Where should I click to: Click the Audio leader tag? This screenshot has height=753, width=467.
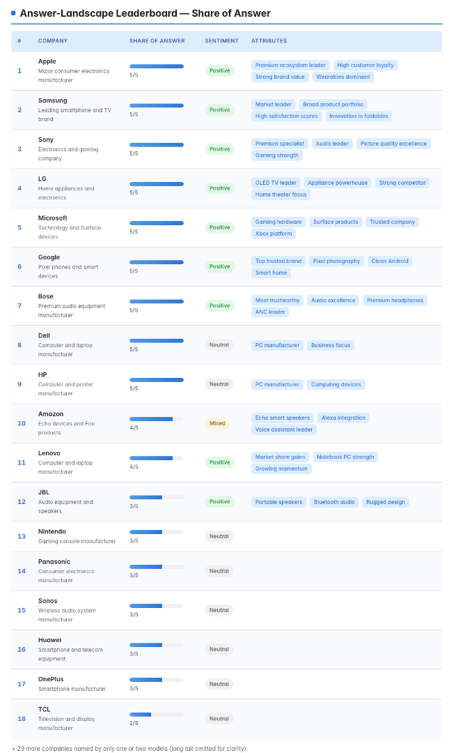(332, 144)
